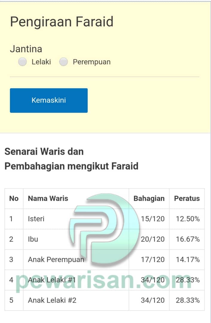Click the Bahagian column header

pyautogui.click(x=149, y=198)
